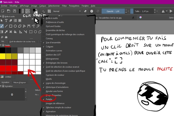This screenshot has height=116, width=174.
Task: Increase frame number with spinner up arrow
Action: click(26, 92)
